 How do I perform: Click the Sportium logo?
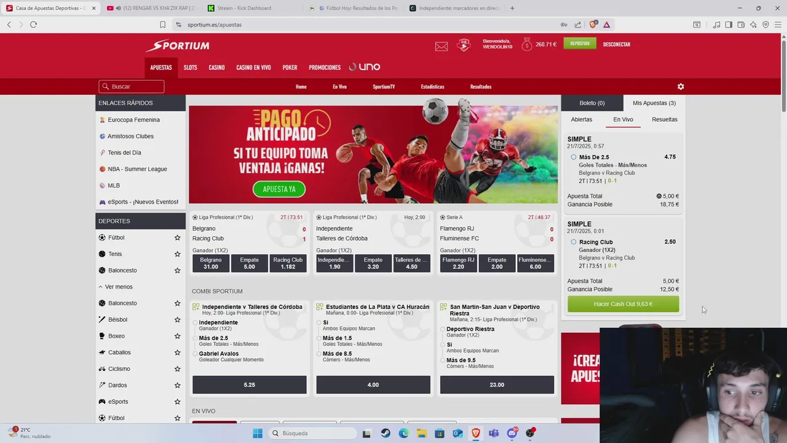click(x=178, y=46)
